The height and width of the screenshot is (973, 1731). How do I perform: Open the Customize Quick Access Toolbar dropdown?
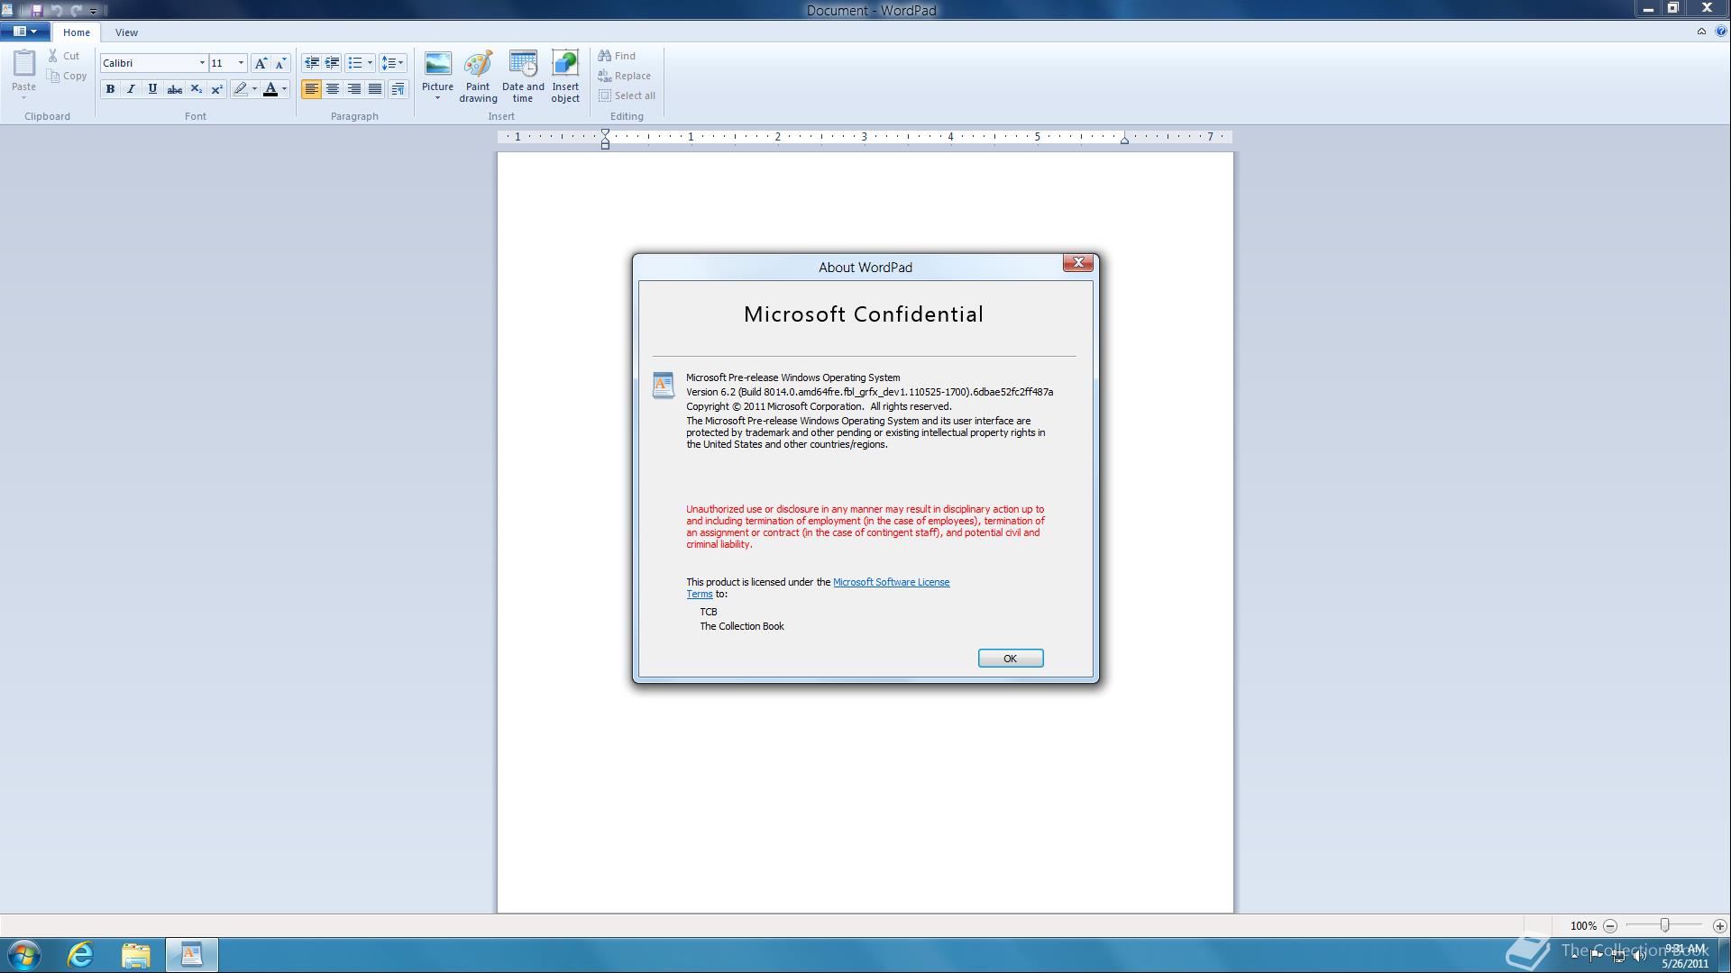click(x=93, y=11)
